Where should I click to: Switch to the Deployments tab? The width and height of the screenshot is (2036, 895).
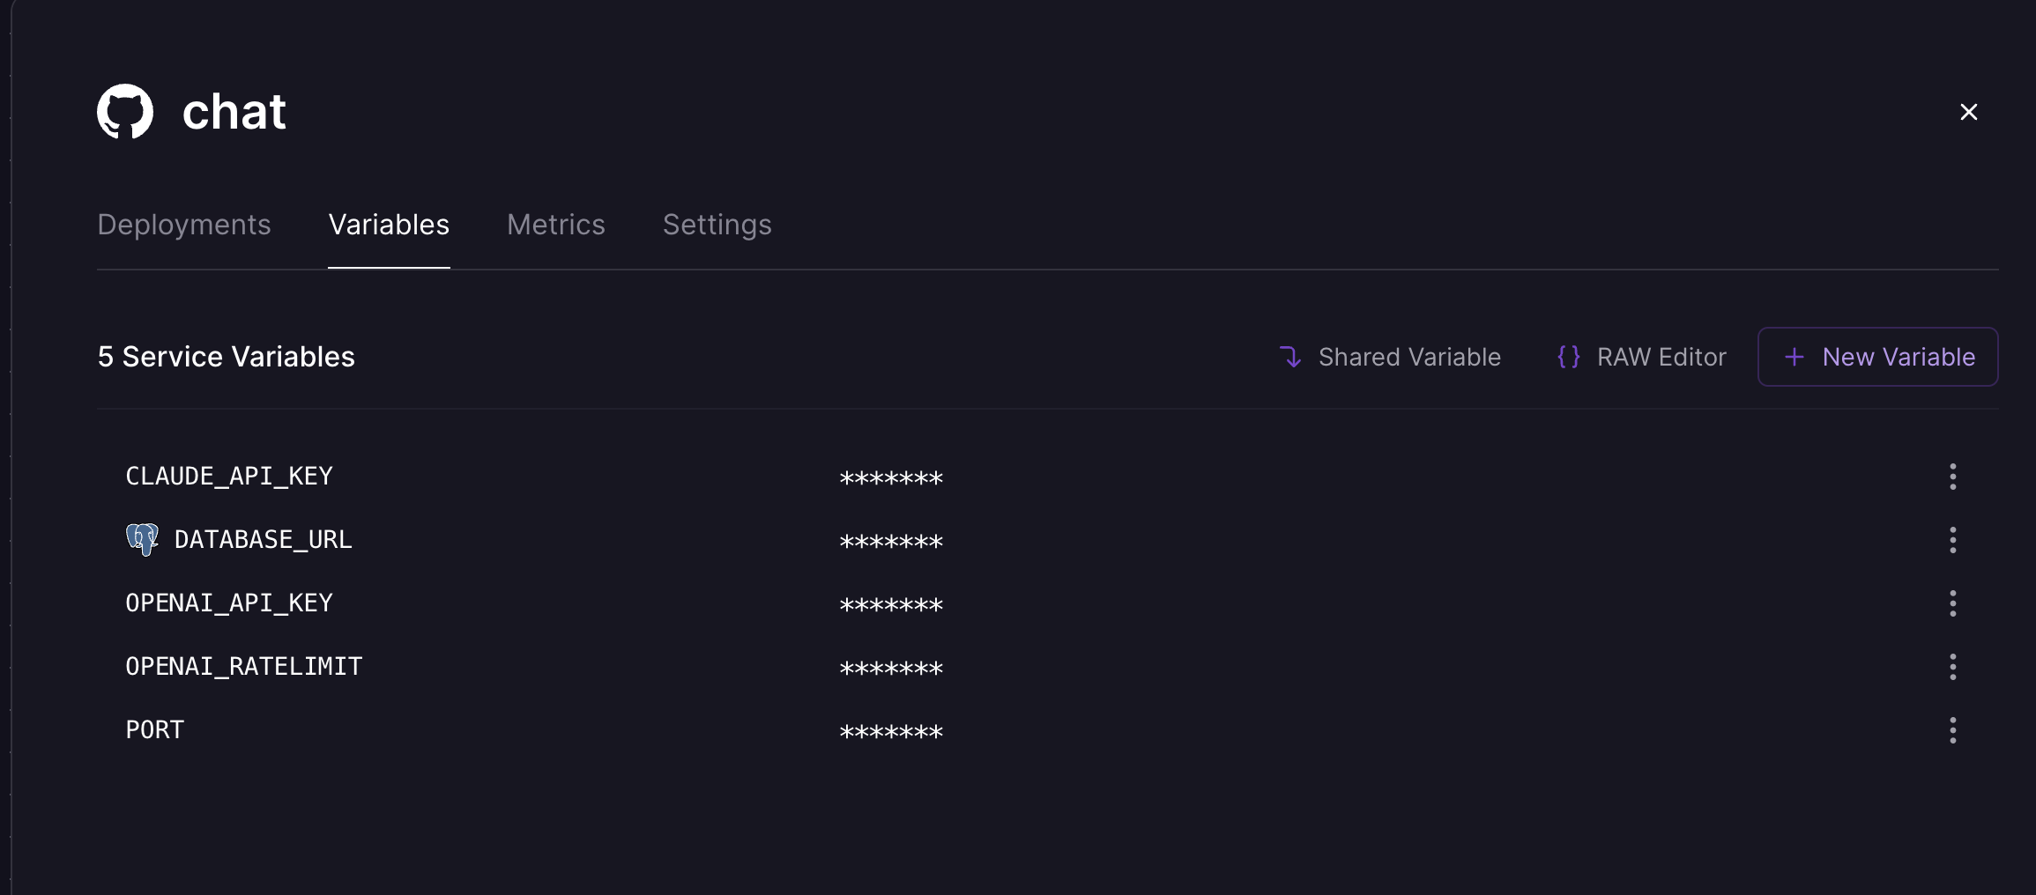184,225
